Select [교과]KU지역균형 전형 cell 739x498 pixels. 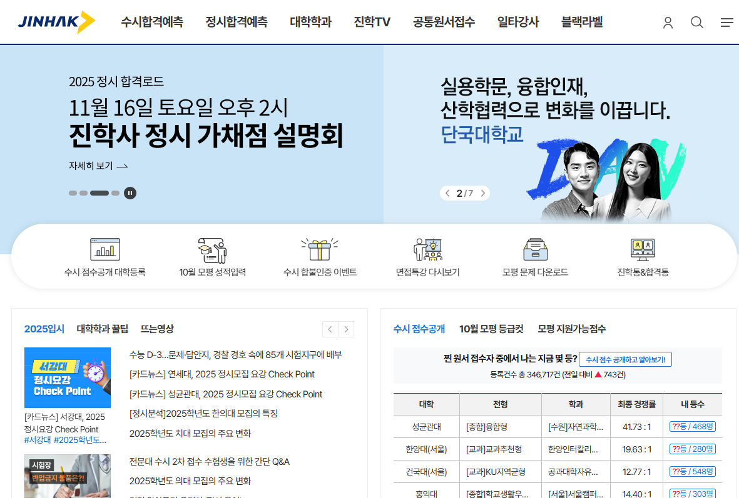pos(501,472)
